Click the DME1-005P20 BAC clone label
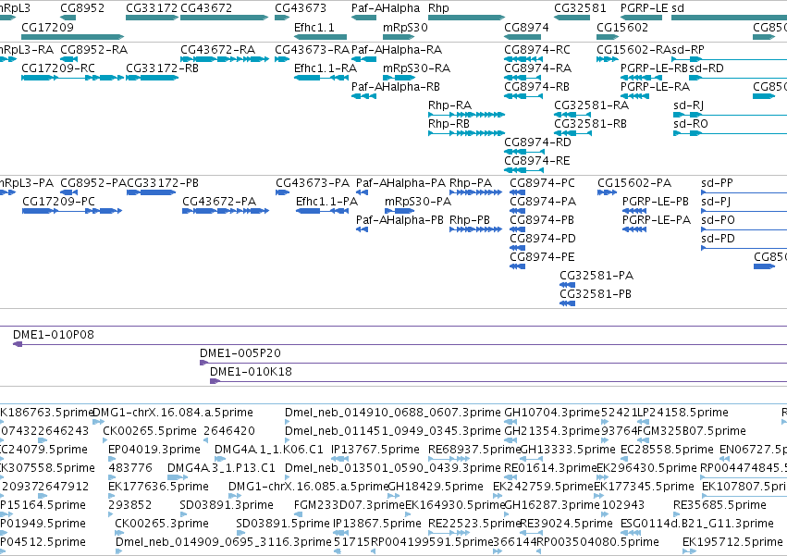 tap(240, 353)
